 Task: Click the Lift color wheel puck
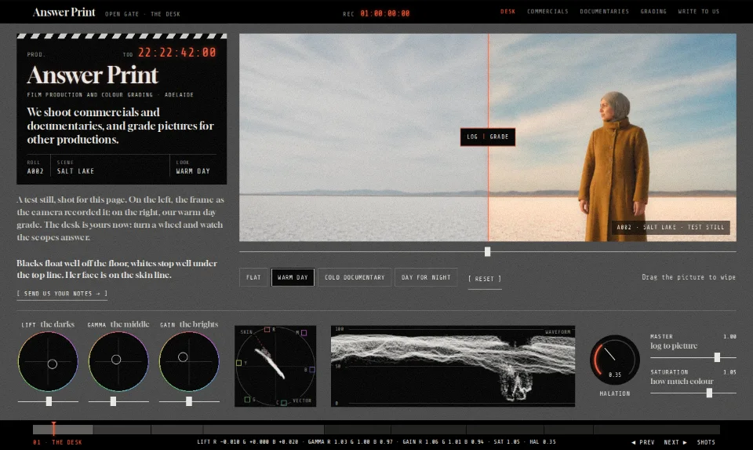tap(53, 364)
